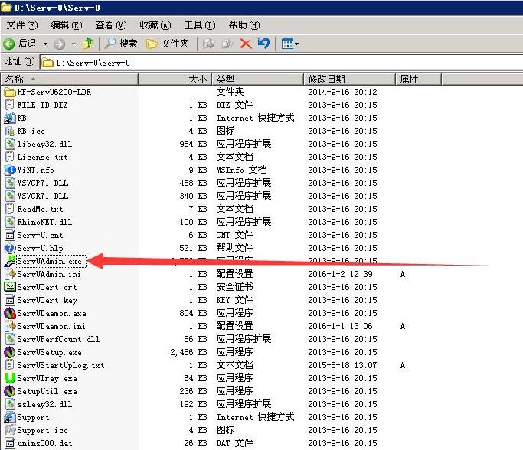Click the MSInfo 文档 type cell
This screenshot has width=523, height=450.
pos(241,170)
